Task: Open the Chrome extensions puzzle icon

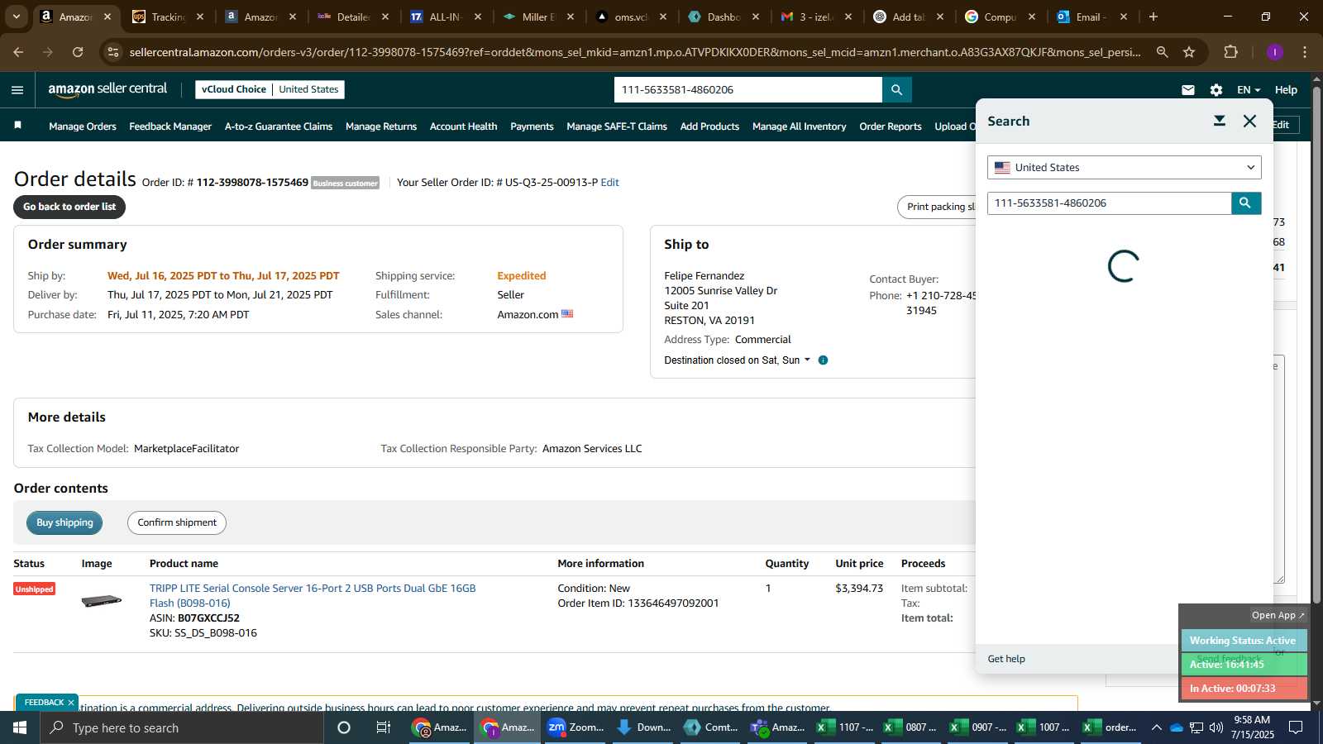Action: [x=1231, y=52]
